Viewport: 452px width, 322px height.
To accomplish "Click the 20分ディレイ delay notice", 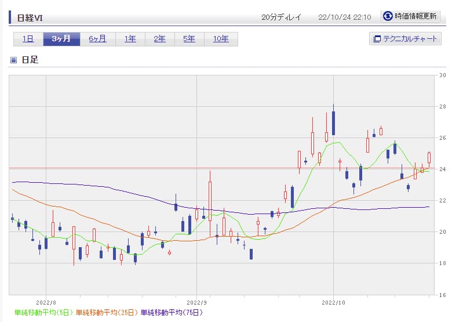I will coord(282,17).
